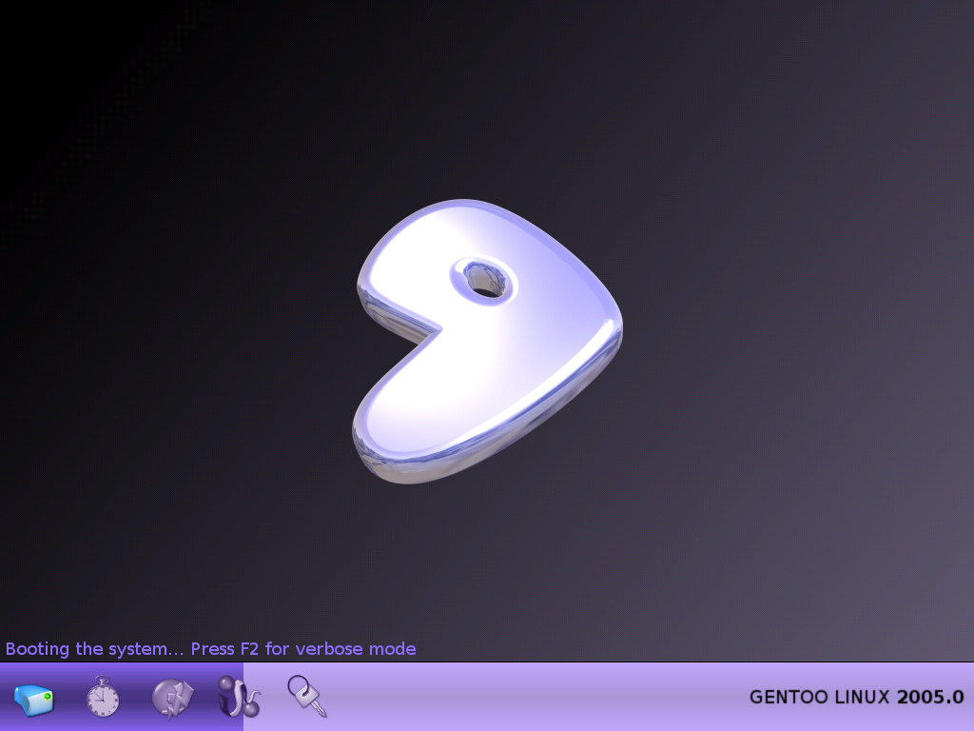
Task: Click the globe with lightning bolt icon
Action: [173, 699]
